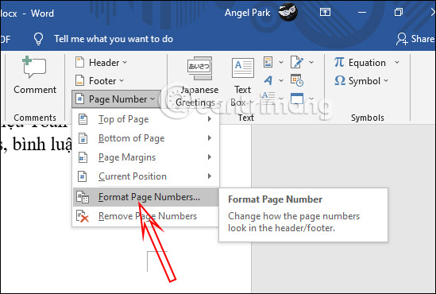This screenshot has width=436, height=294.
Task: Expand the Equation dropdown arrow
Action: coord(397,62)
